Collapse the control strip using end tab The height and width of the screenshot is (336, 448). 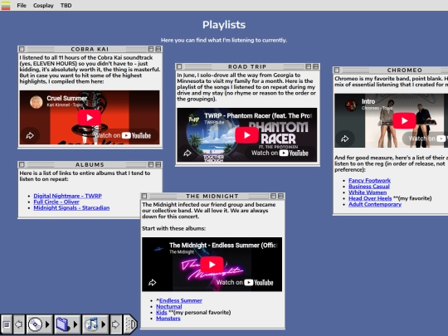(130, 324)
